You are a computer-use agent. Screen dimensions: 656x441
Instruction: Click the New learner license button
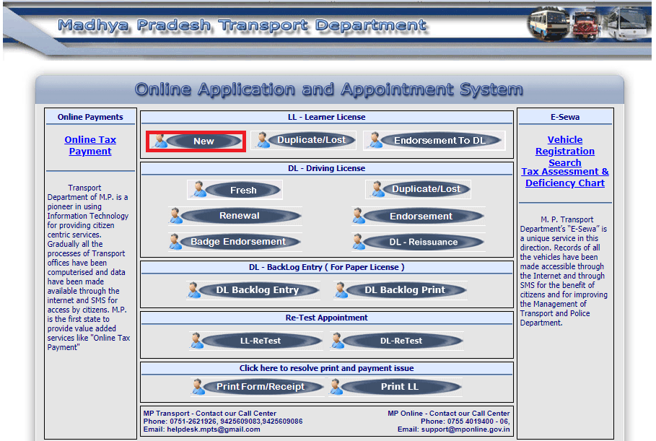pyautogui.click(x=196, y=141)
